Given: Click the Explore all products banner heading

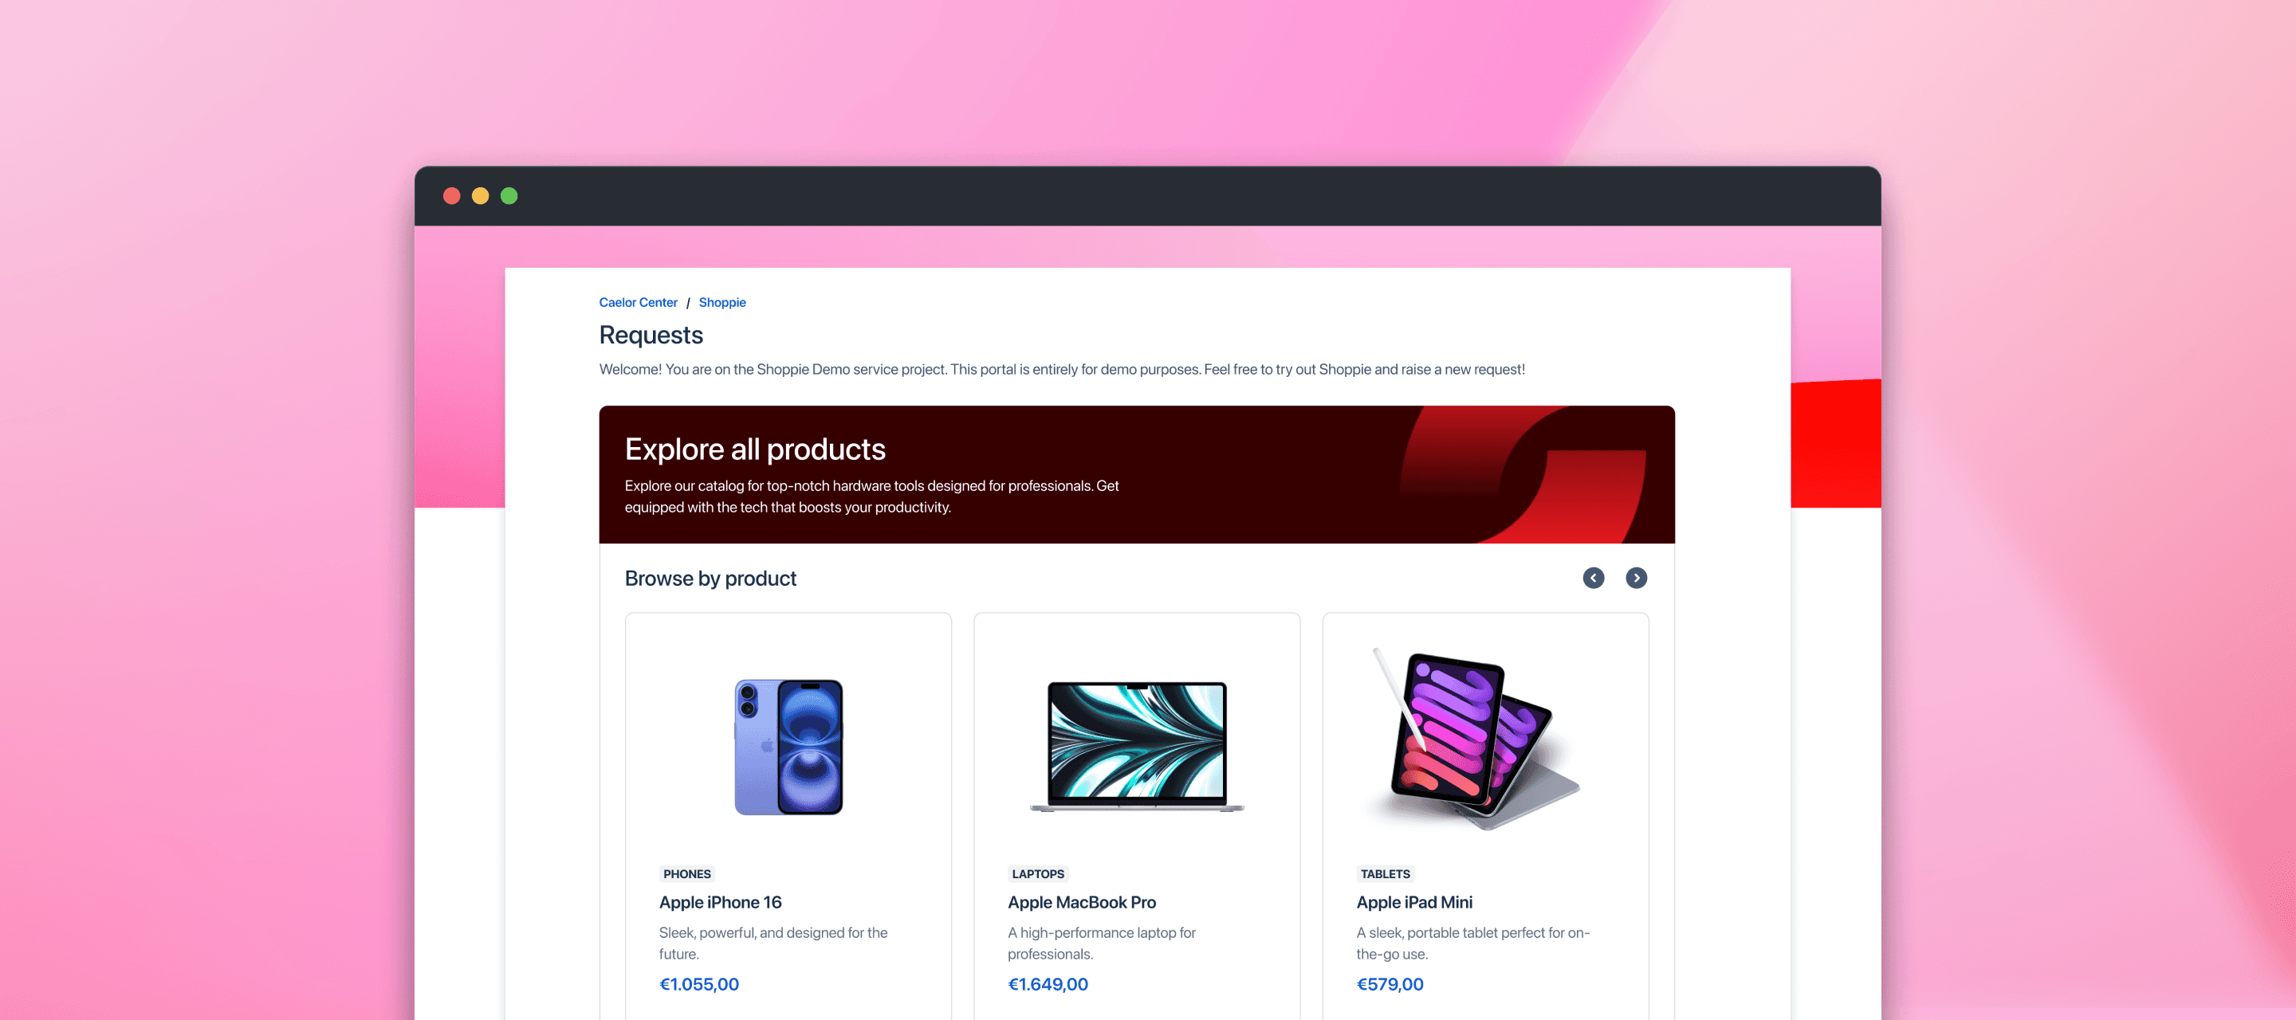Looking at the screenshot, I should pyautogui.click(x=755, y=449).
